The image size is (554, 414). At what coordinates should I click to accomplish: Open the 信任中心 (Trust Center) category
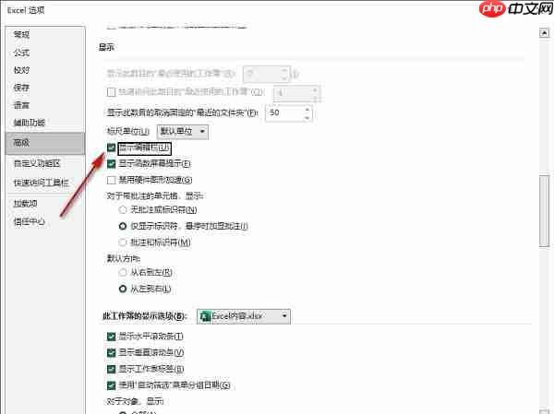point(30,221)
